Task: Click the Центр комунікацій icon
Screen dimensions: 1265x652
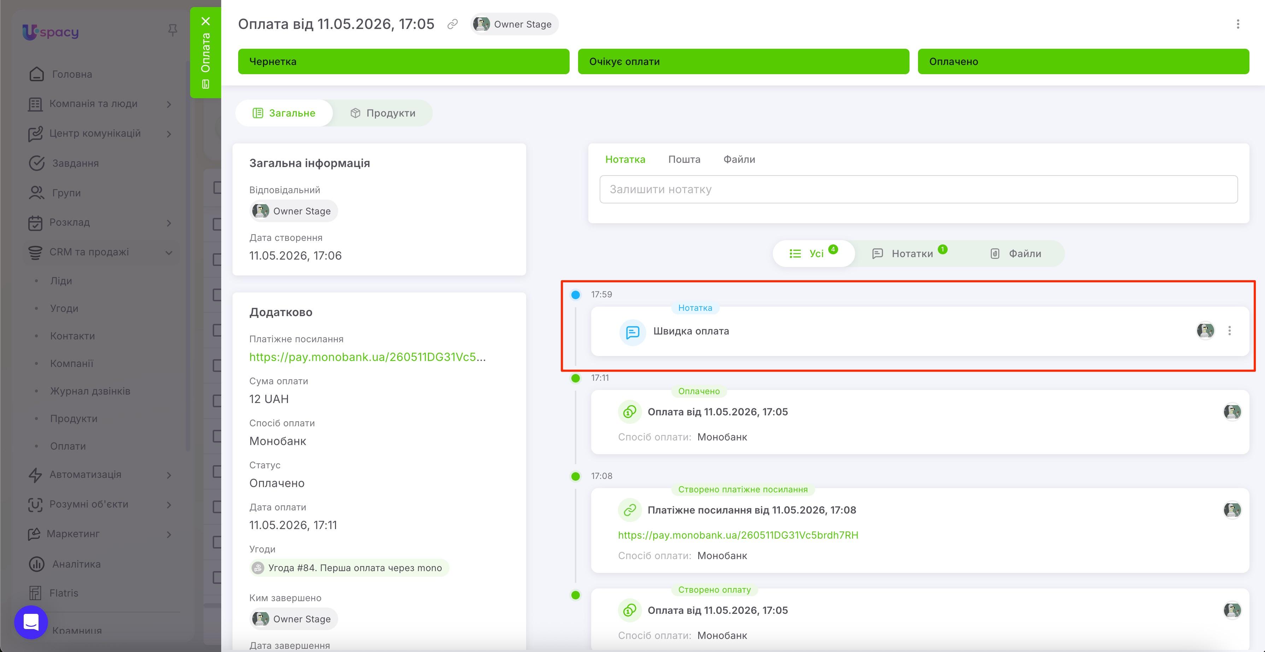Action: click(x=35, y=134)
